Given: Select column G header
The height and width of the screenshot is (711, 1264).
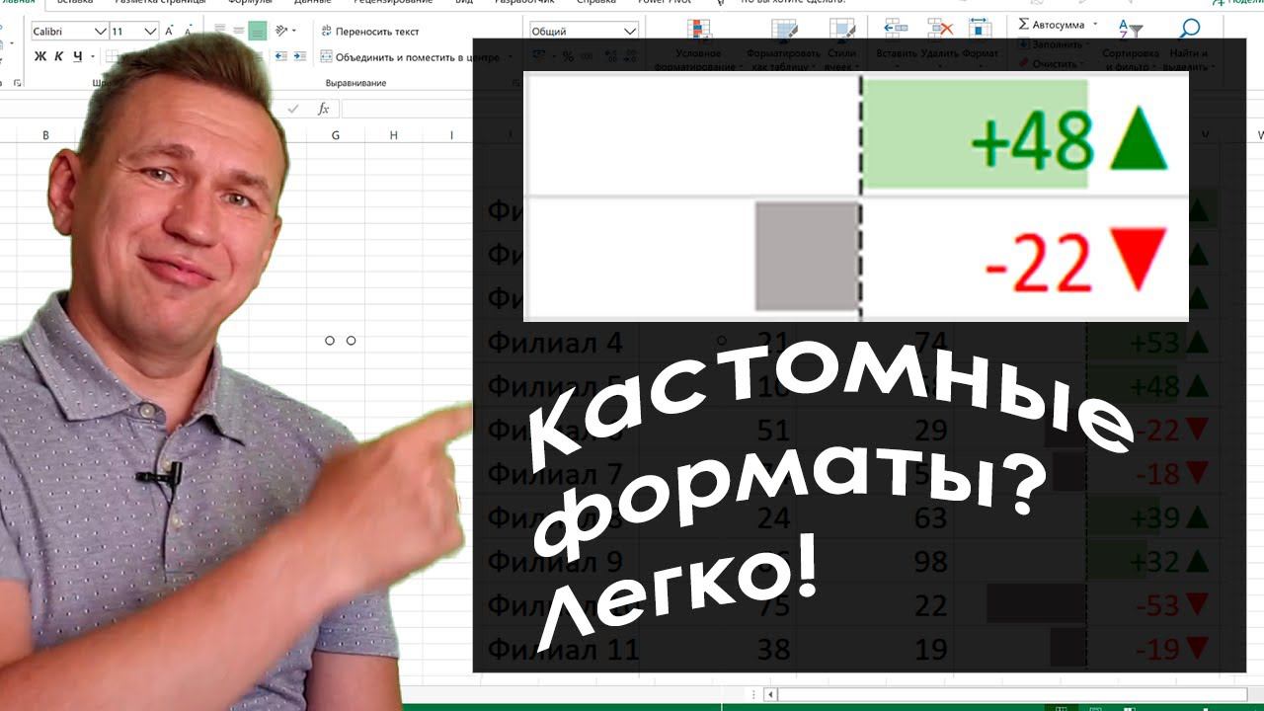Looking at the screenshot, I should click(335, 135).
